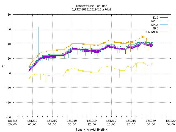Click the green NPD1 legend line sample

pos(164,21)
